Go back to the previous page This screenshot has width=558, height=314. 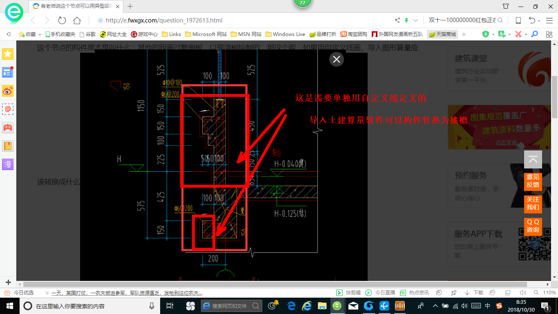(33, 20)
